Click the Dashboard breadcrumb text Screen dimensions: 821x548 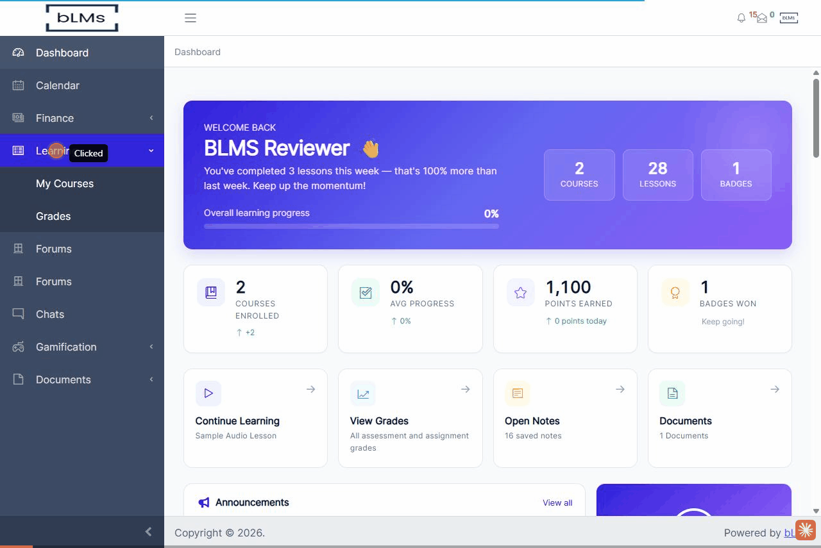click(198, 52)
